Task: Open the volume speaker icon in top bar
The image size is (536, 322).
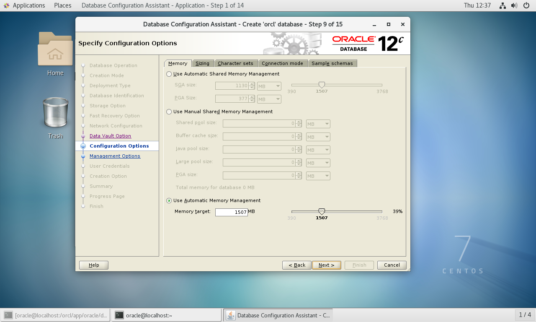Action: (x=514, y=5)
